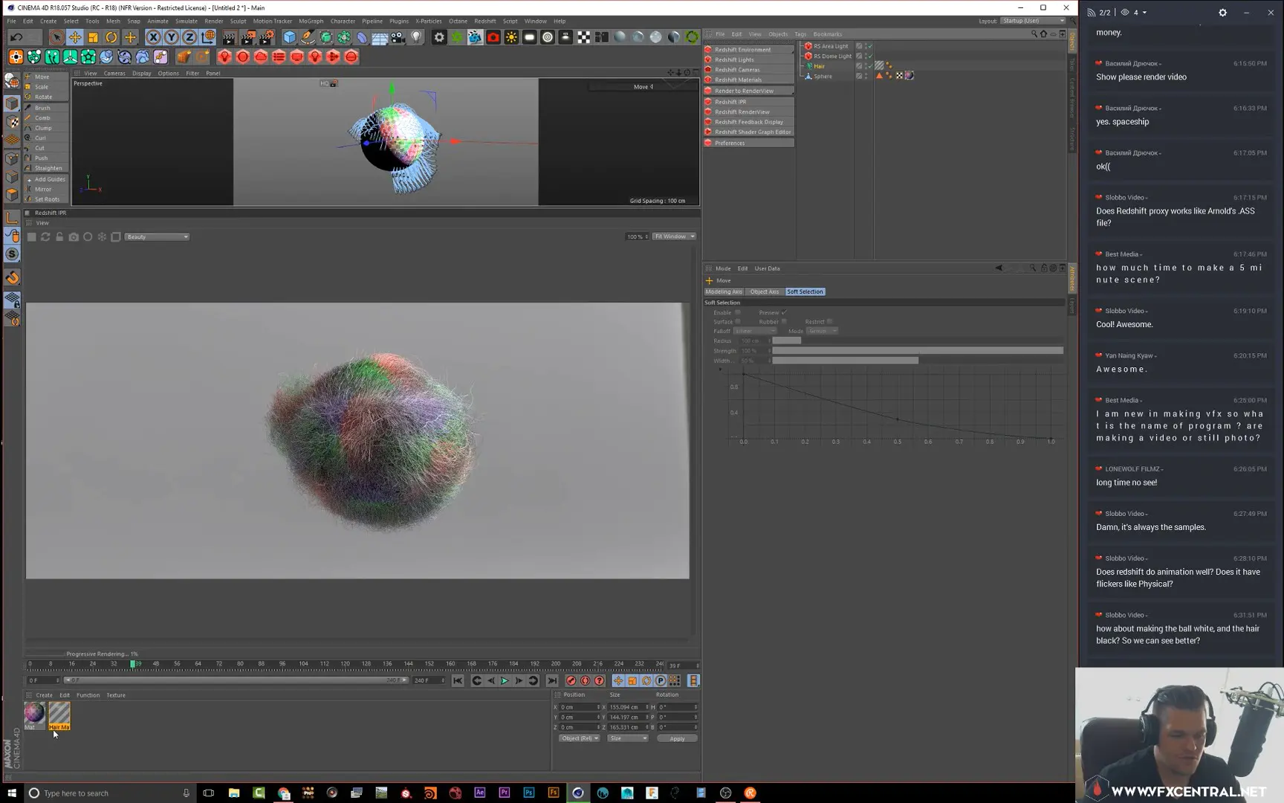
Task: Switch to Object Axis tab
Action: coord(765,291)
